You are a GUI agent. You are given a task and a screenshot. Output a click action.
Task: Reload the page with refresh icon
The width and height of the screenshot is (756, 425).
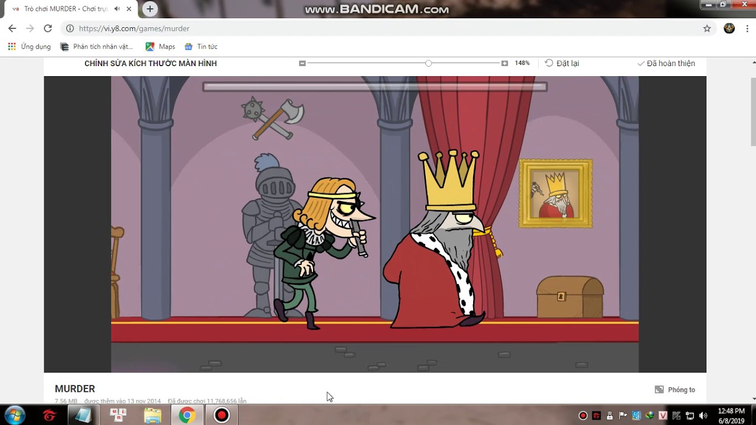[48, 28]
